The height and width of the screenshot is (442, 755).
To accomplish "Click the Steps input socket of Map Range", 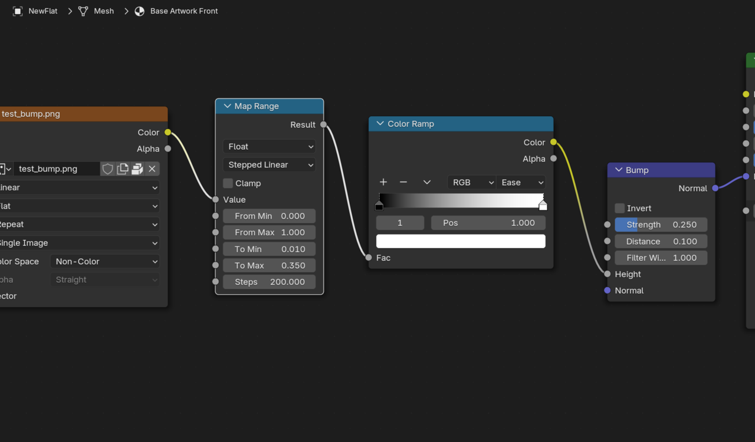I will click(216, 282).
